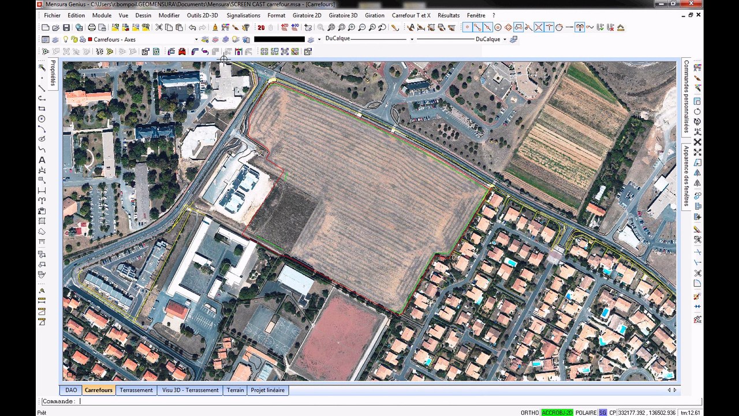Click the Undo arrow icon
The width and height of the screenshot is (739, 416).
192,27
